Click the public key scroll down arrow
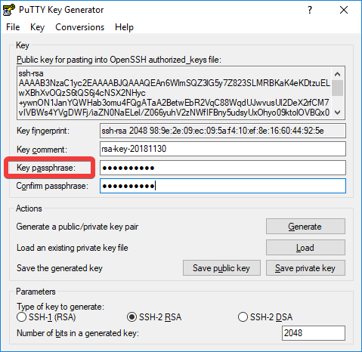The width and height of the screenshot is (362, 352). [x=337, y=113]
